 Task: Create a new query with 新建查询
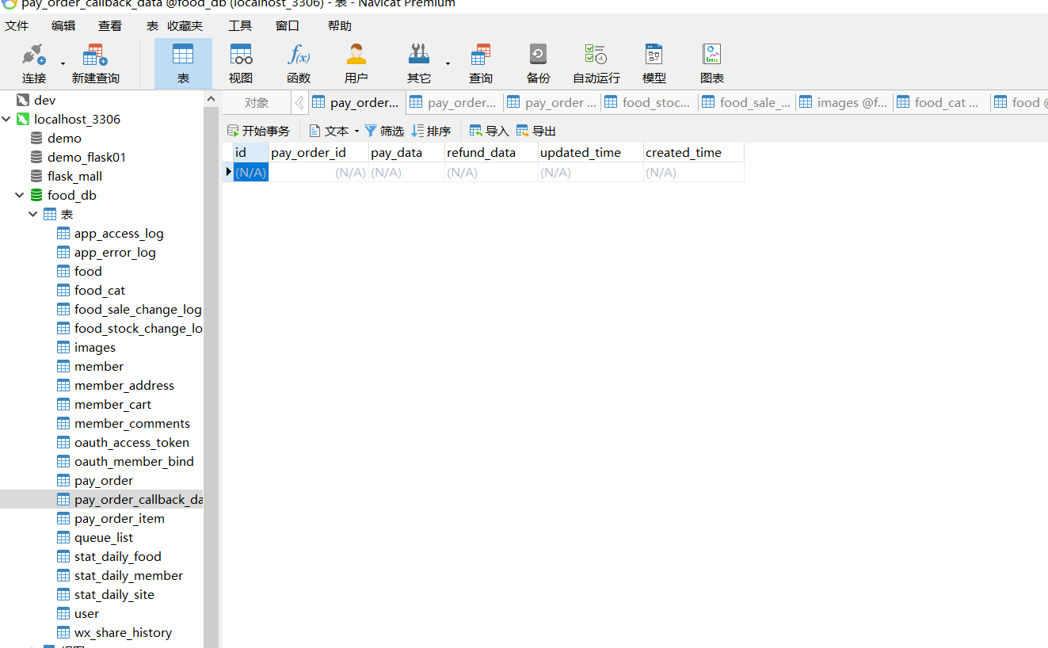click(95, 63)
